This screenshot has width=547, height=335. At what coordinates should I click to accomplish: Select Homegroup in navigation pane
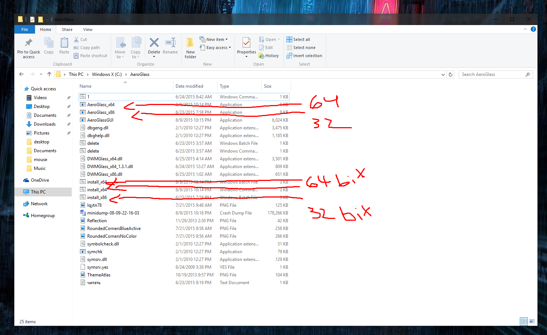tap(43, 216)
